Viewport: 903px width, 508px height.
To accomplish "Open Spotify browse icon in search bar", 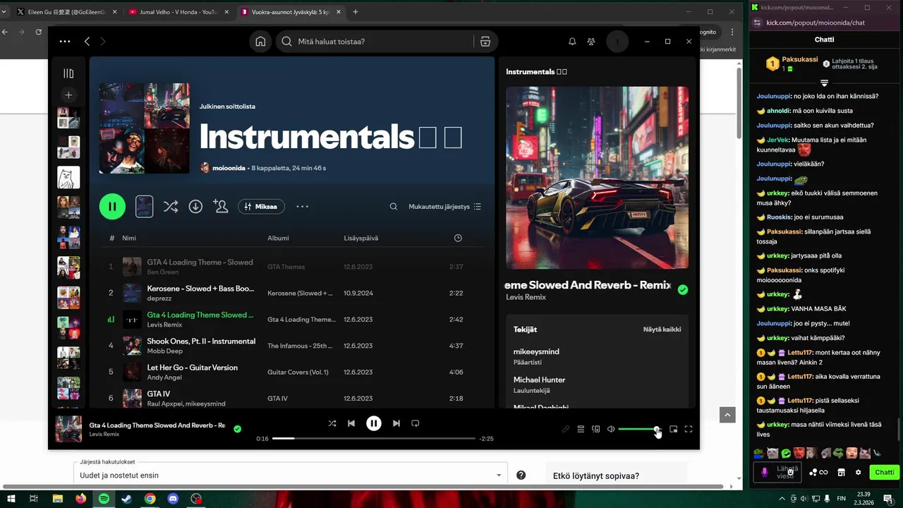I will (x=485, y=42).
